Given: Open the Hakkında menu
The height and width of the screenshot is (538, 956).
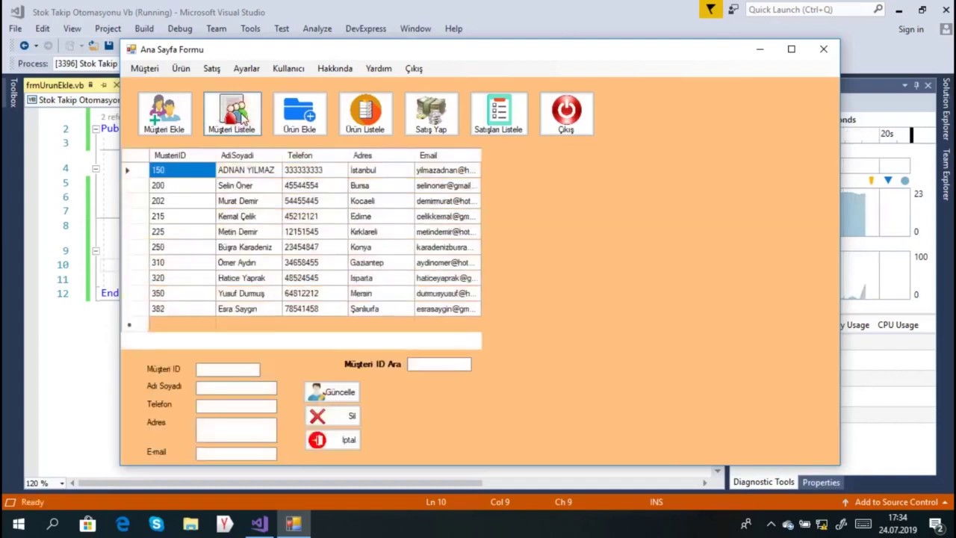Looking at the screenshot, I should 335,68.
